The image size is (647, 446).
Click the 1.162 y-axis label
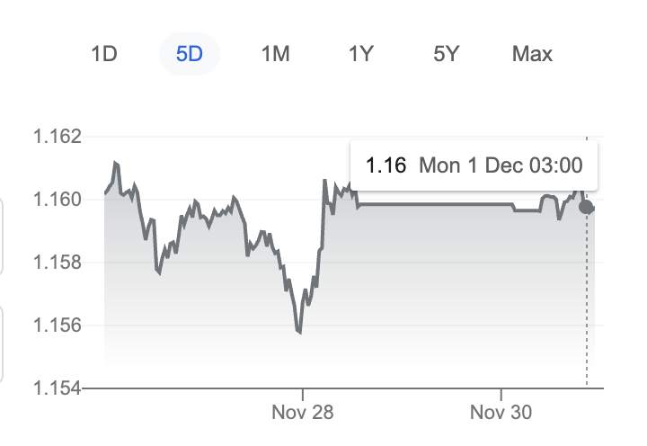(57, 138)
